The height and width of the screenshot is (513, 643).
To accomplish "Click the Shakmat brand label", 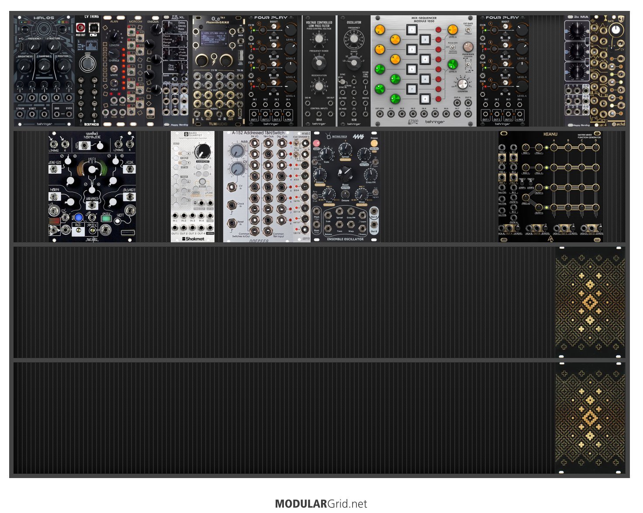I will click(193, 239).
